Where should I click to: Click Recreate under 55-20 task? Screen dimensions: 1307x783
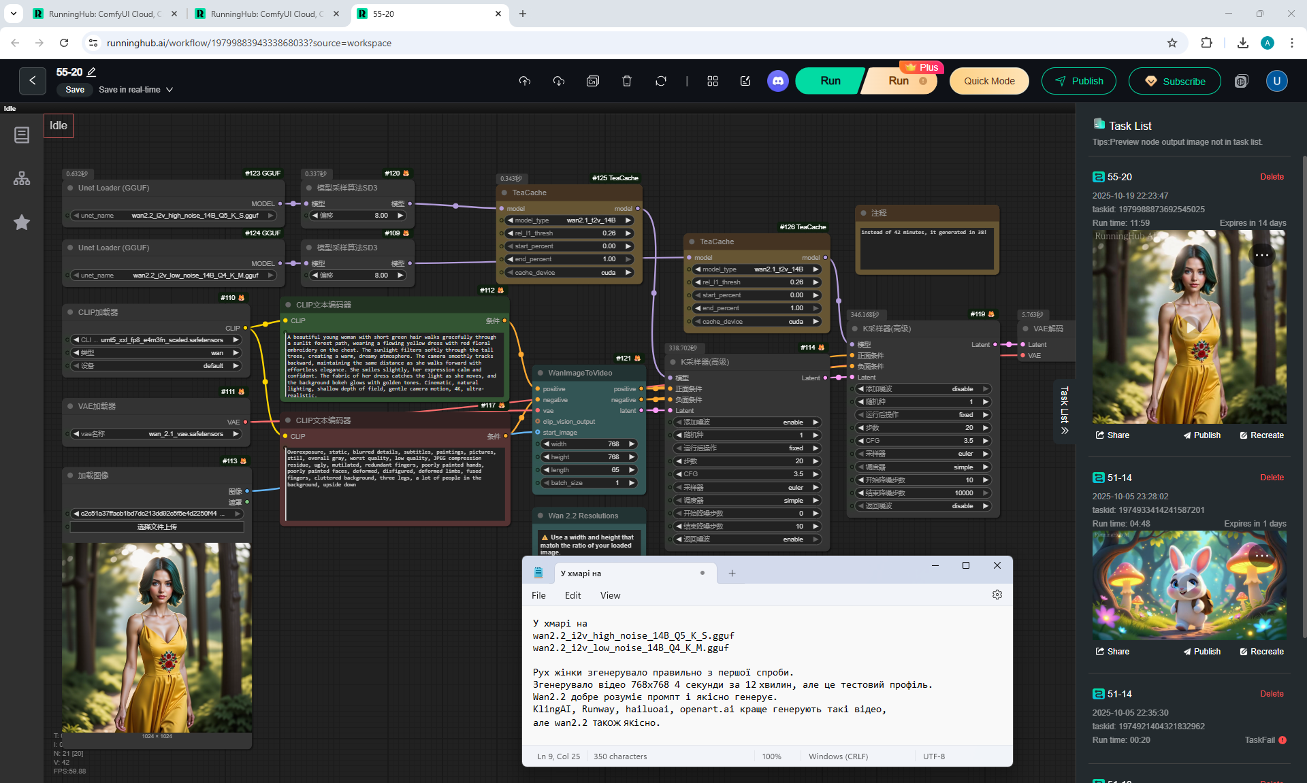[1261, 435]
